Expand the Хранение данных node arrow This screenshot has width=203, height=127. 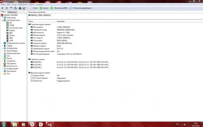click(2, 53)
